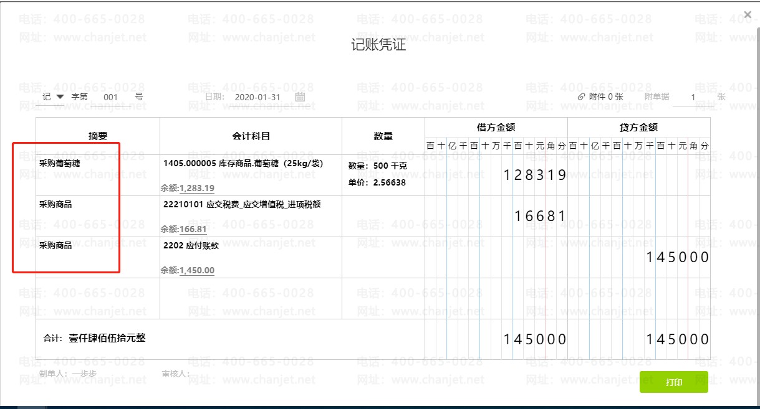Click the 摘要 column header
Image resolution: width=760 pixels, height=409 pixels.
98,136
